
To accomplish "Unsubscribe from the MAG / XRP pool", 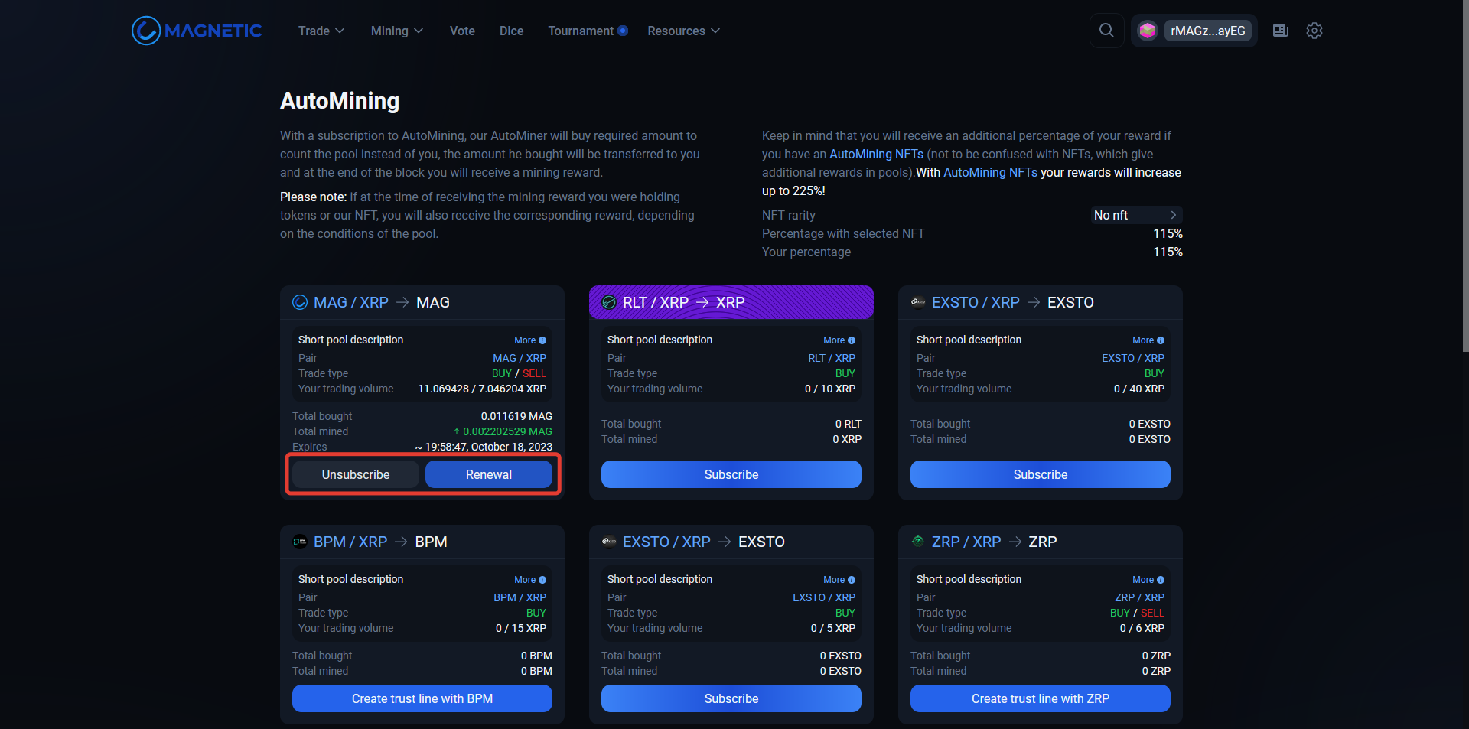I will [356, 474].
